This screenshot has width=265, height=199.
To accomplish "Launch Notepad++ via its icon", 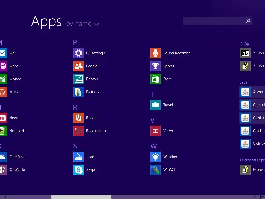I will point(3,131).
